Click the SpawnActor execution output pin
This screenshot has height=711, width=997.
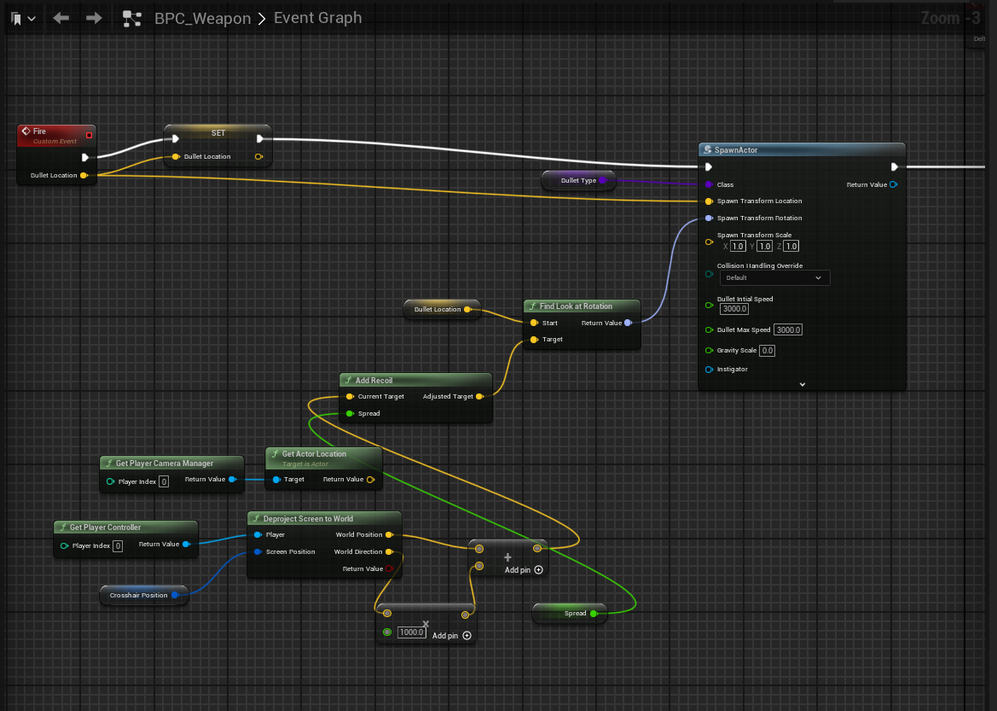tap(894, 166)
